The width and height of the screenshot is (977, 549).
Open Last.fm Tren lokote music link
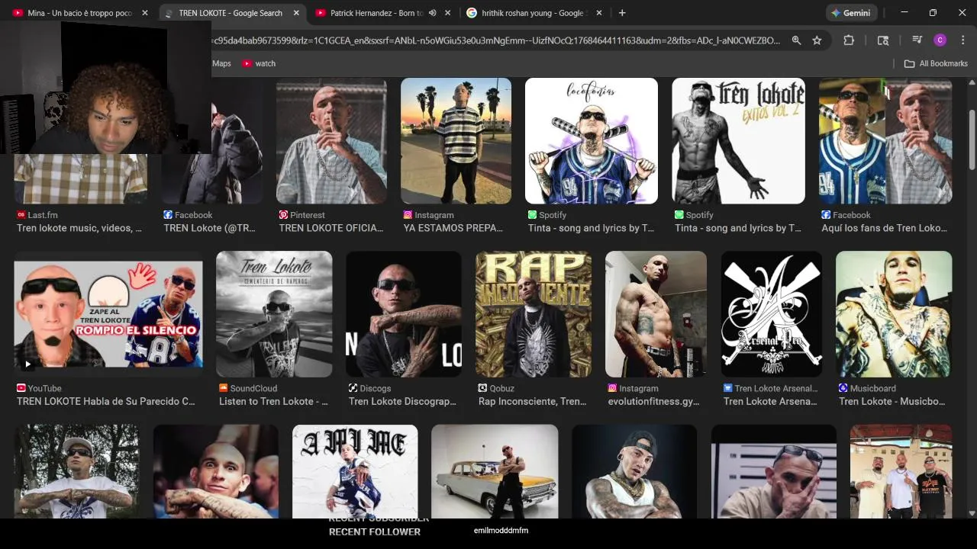click(79, 228)
